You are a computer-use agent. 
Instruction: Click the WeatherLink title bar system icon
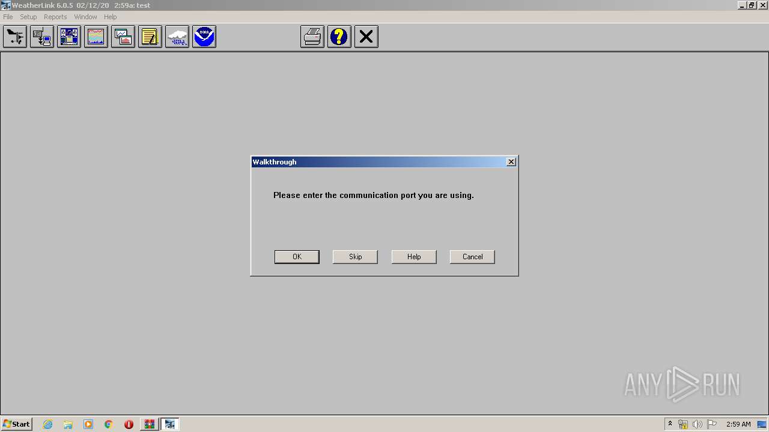6,5
